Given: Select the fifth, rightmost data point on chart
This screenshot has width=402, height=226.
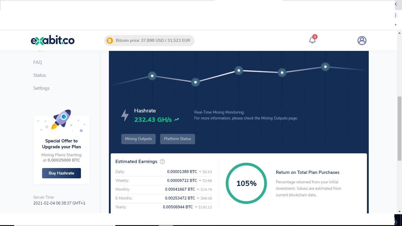Looking at the screenshot, I should [325, 67].
